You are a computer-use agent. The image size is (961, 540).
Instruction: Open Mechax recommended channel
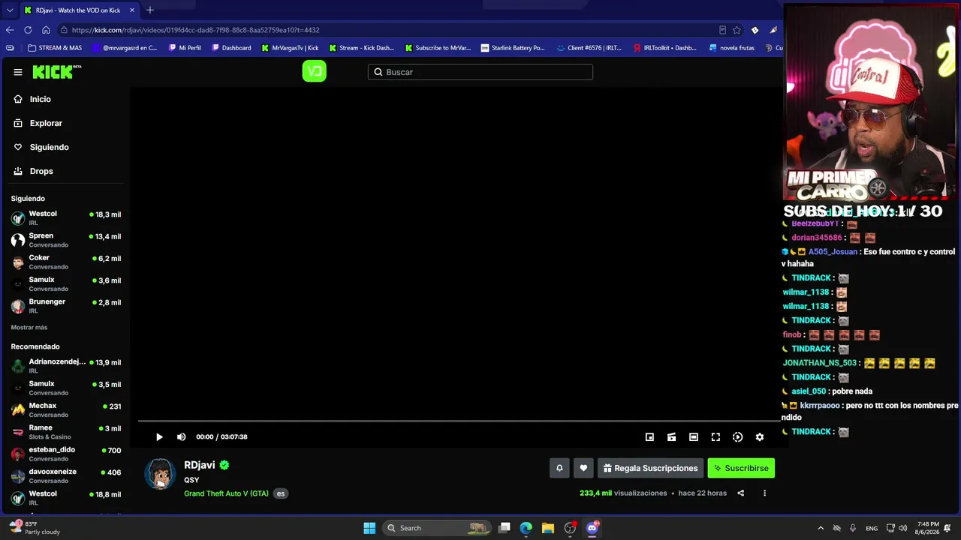tap(65, 409)
